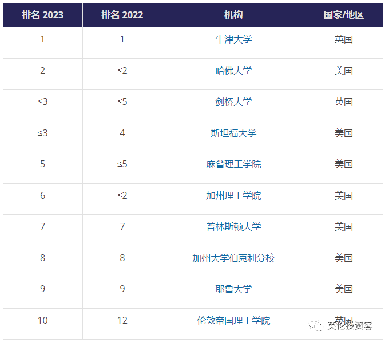Select the 2022 rank ≤2 for 加州理工学院
The width and height of the screenshot is (385, 342).
click(122, 195)
